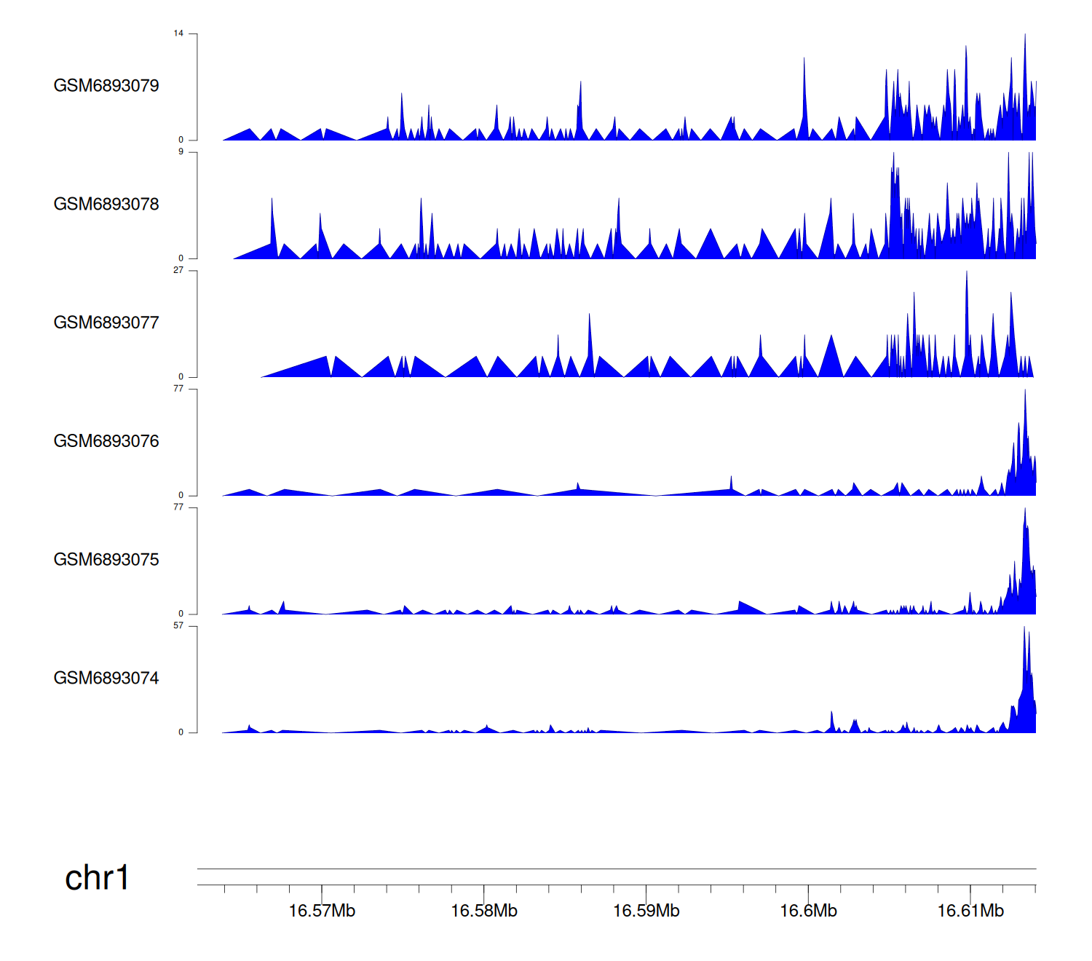Select the GSM6893076 track label

(x=106, y=441)
